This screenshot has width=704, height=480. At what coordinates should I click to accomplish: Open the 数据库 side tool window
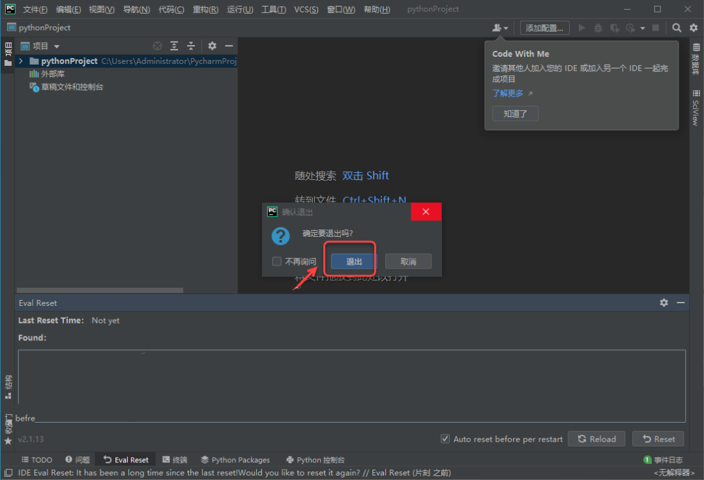pos(696,59)
